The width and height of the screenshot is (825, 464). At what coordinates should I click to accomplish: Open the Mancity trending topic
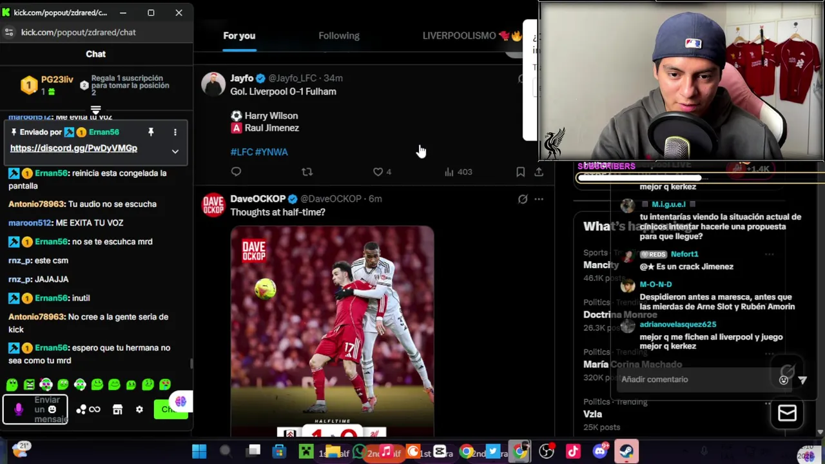[x=601, y=265]
